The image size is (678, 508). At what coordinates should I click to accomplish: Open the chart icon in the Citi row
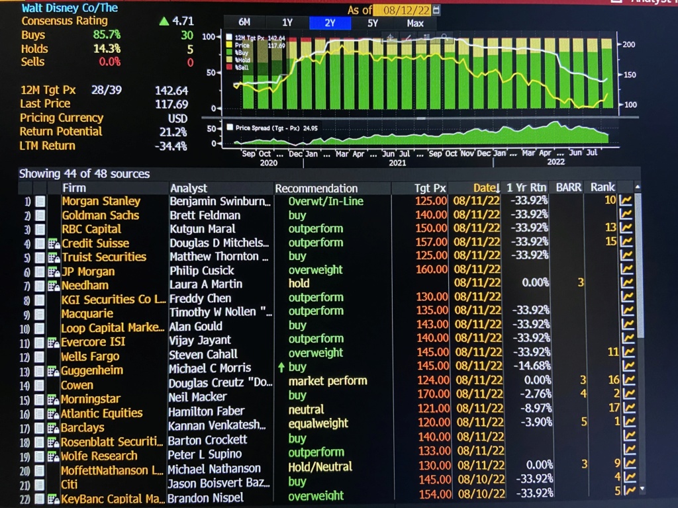pos(630,478)
